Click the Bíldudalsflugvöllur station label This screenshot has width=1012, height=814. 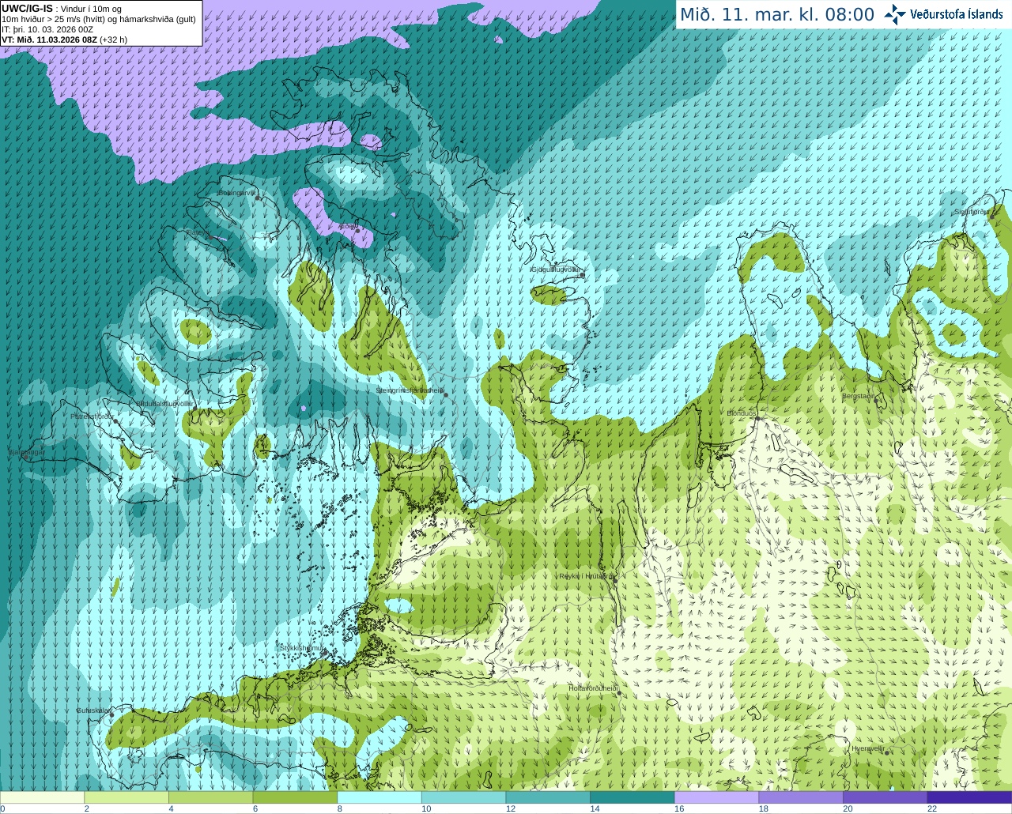pyautogui.click(x=164, y=404)
